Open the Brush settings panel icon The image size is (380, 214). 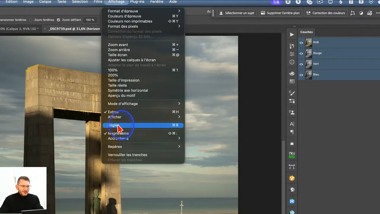tap(292, 93)
